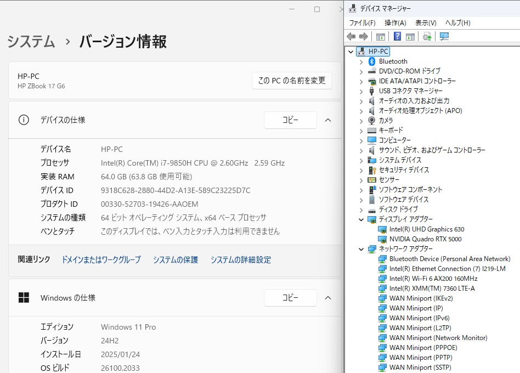The height and width of the screenshot is (373, 520).
Task: Click RAM value 64.0 GB
Action: [146, 177]
